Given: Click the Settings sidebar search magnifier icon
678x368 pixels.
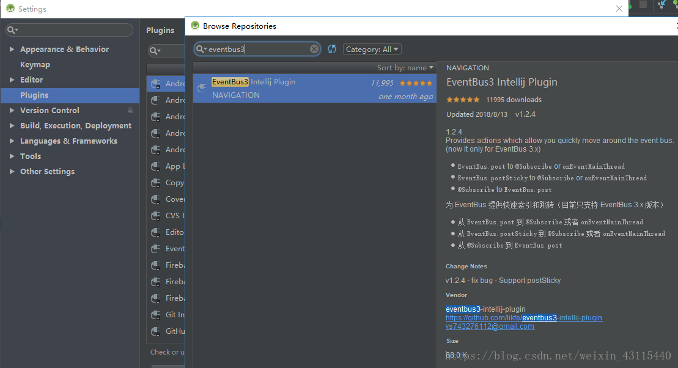Looking at the screenshot, I should click(12, 30).
